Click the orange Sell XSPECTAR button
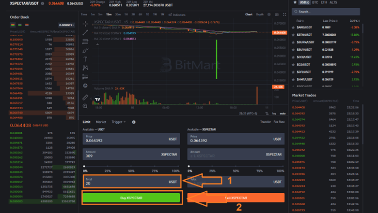This screenshot has height=213, width=378. tap(236, 198)
